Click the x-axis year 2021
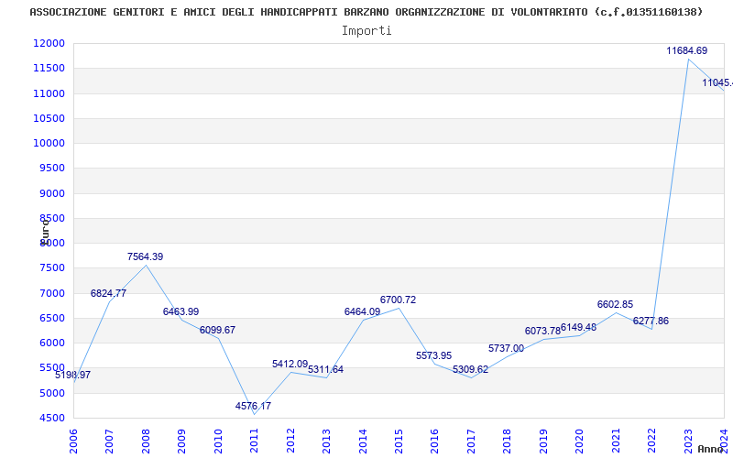Screen dimensions: 733x458 pos(616,441)
